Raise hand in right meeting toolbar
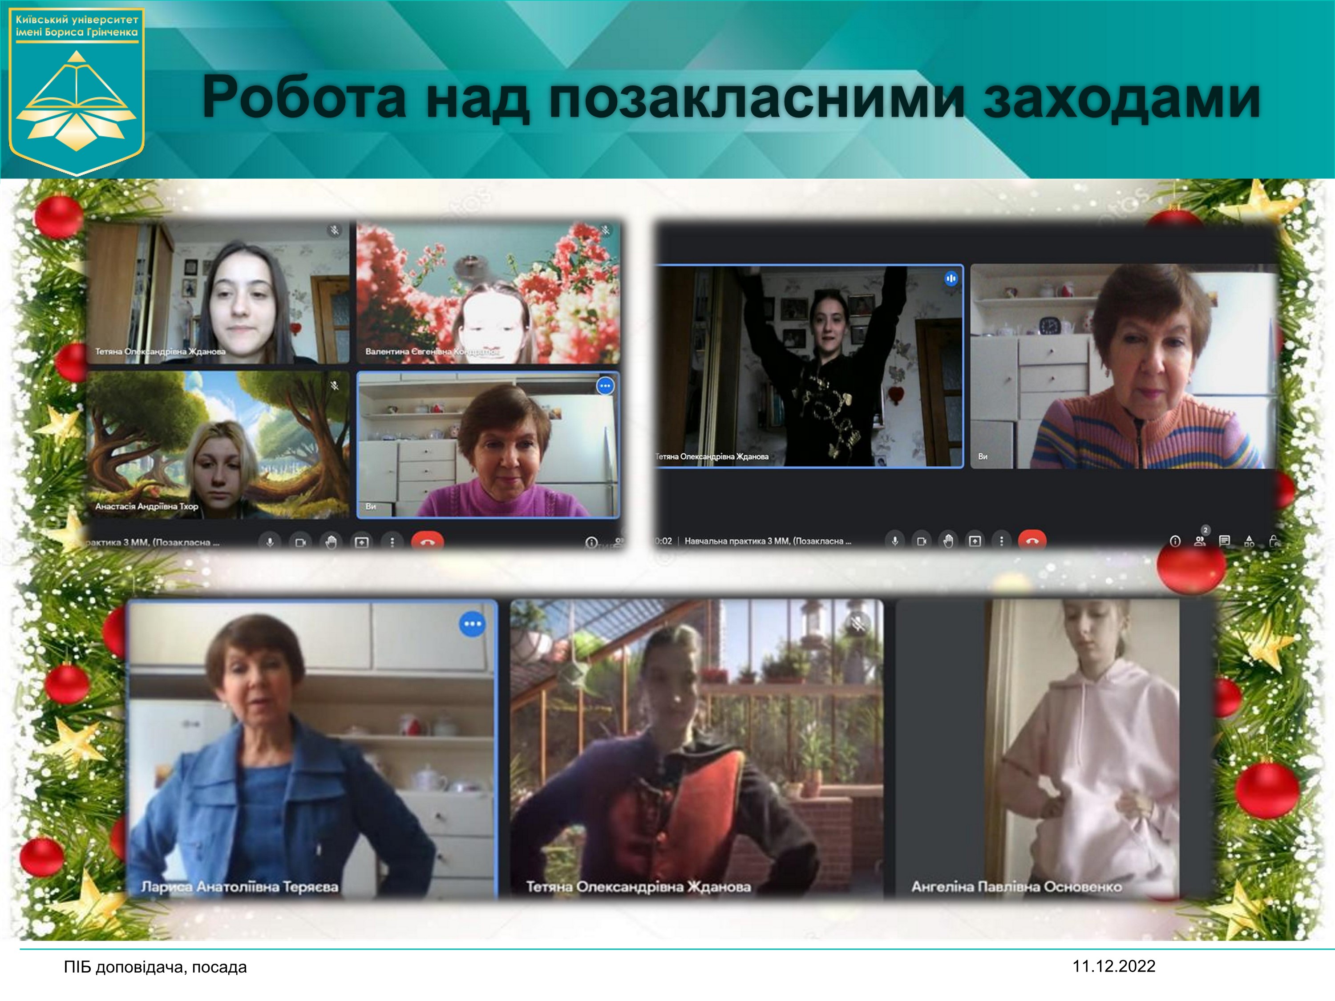 point(948,541)
